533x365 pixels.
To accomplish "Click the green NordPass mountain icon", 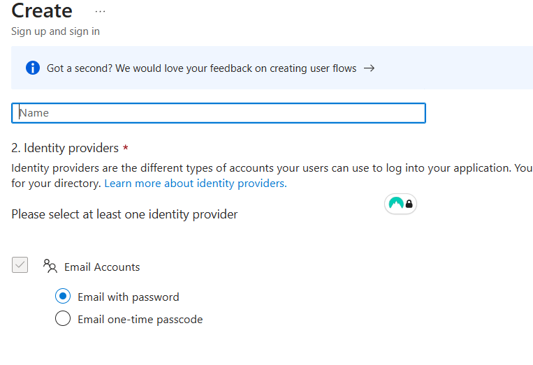I will tap(396, 203).
